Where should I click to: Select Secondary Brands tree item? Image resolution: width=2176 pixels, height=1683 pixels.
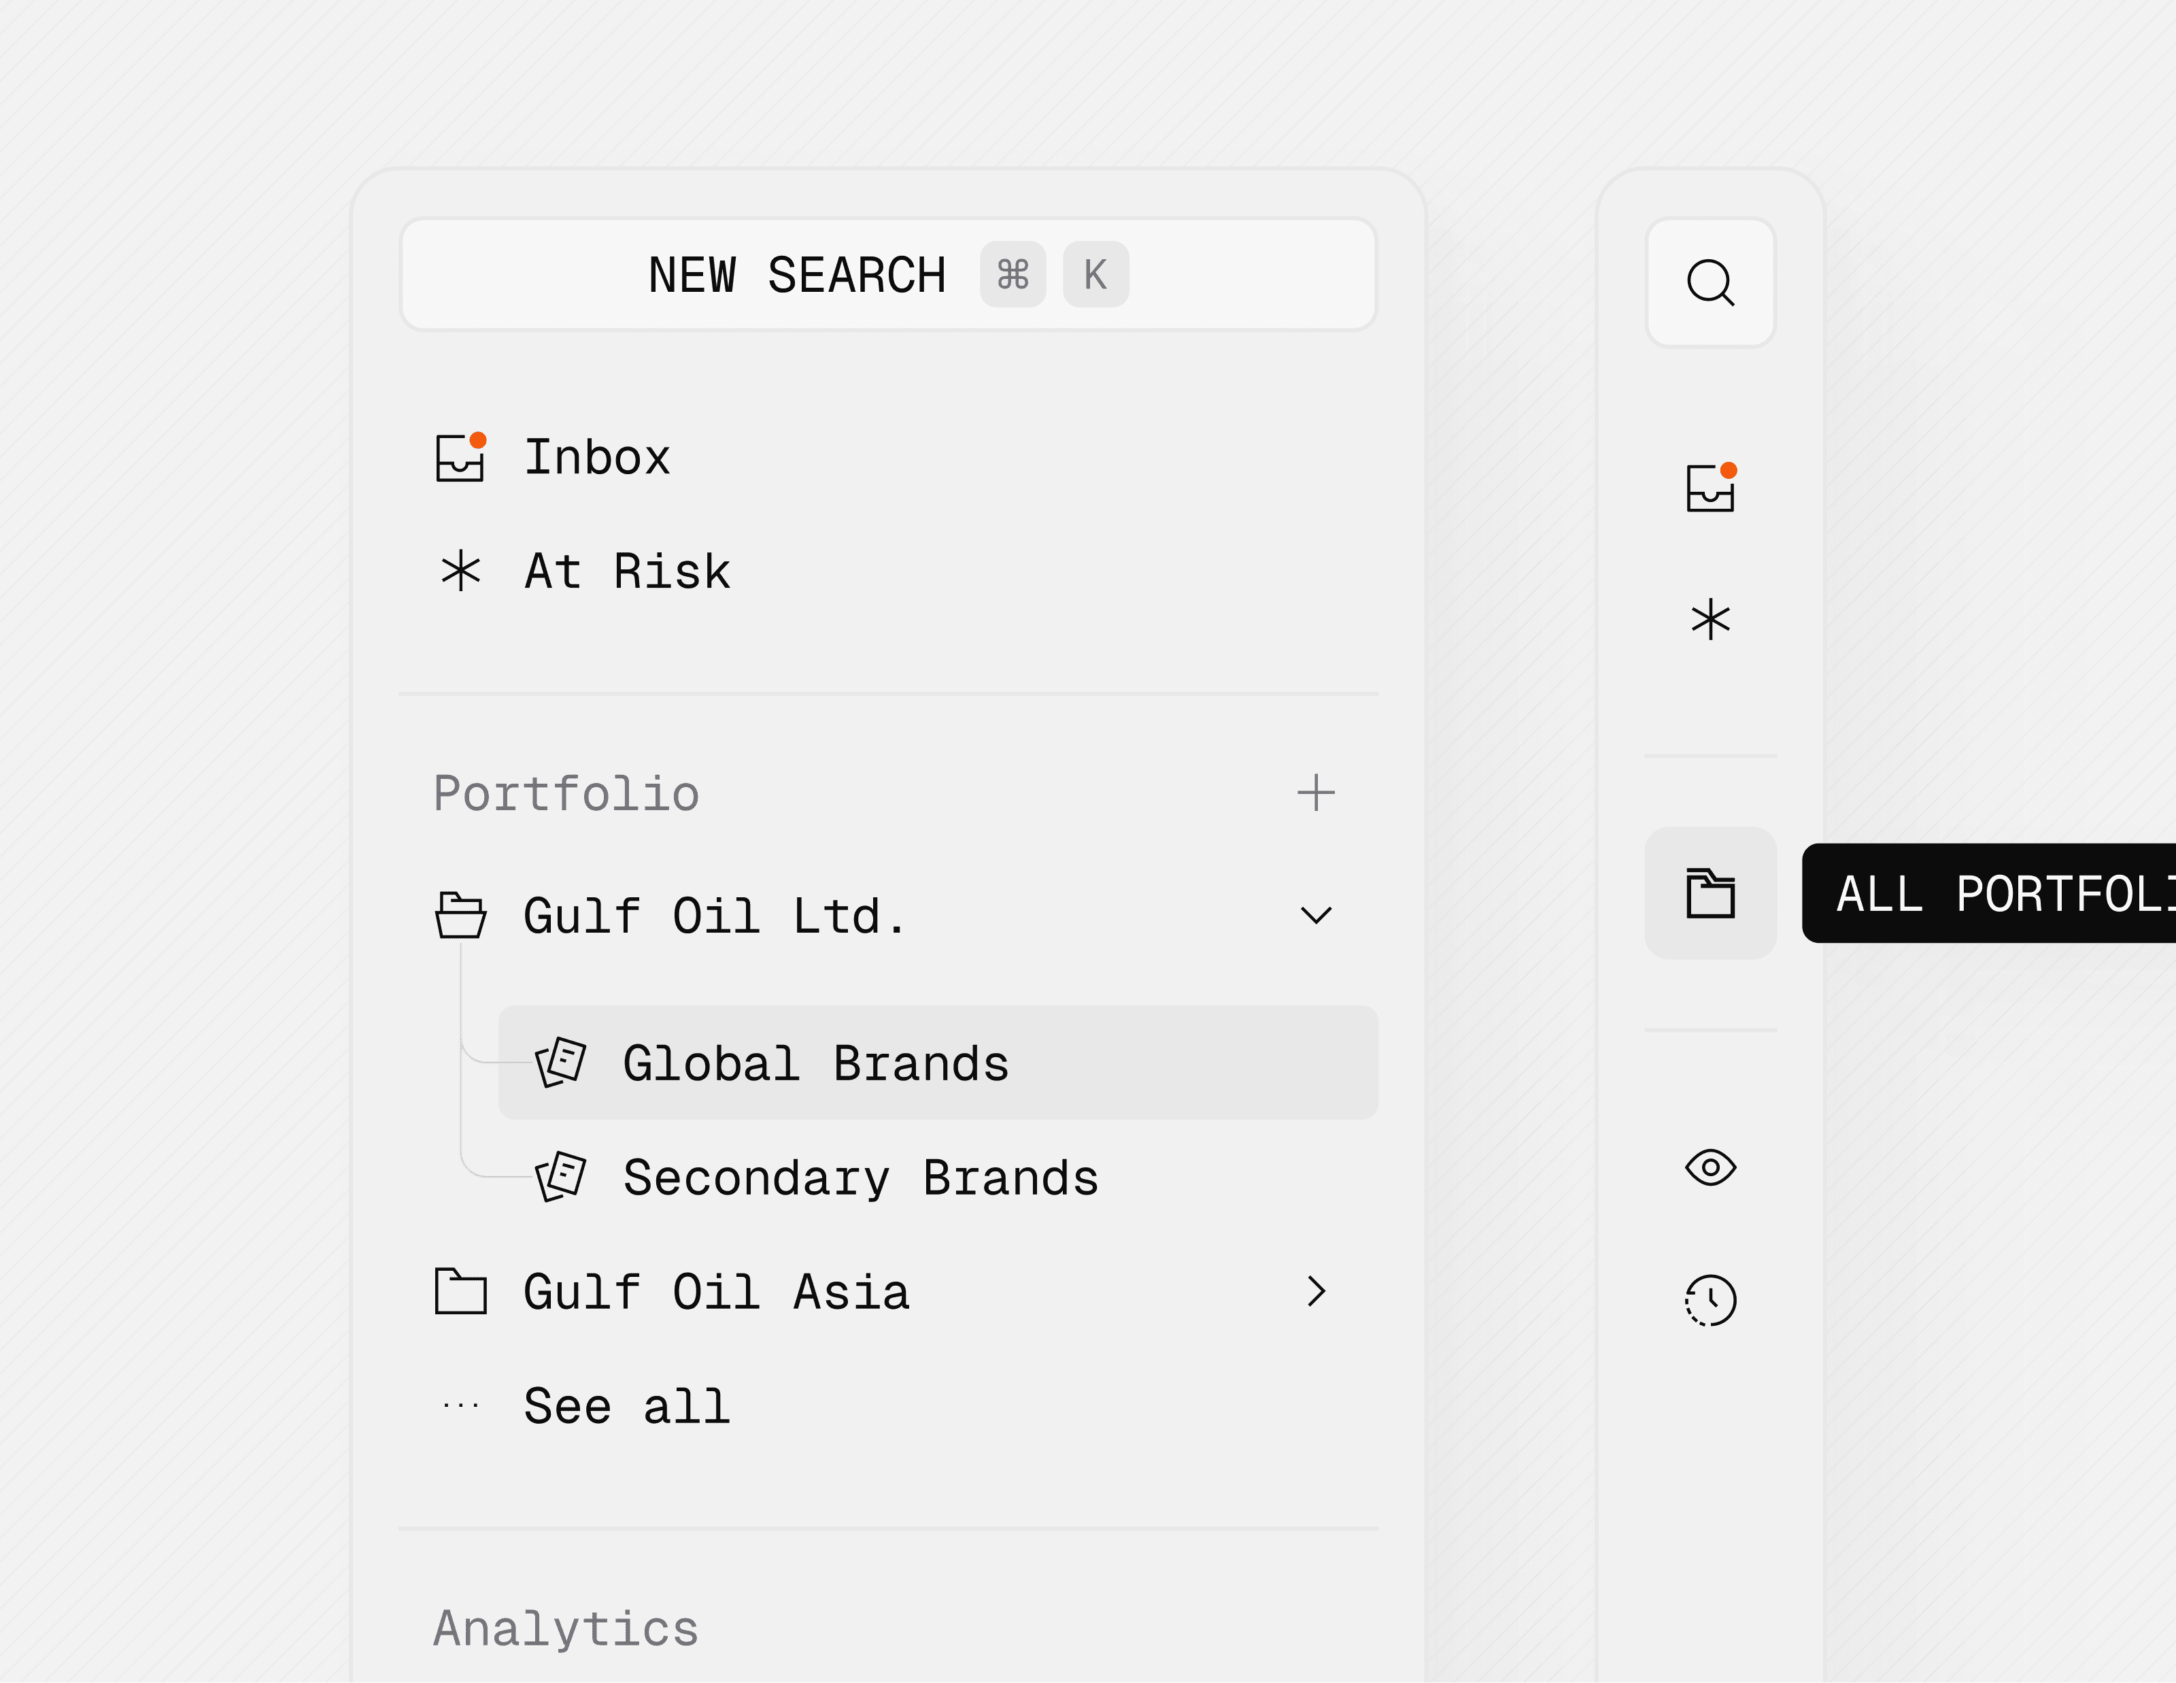(860, 1178)
